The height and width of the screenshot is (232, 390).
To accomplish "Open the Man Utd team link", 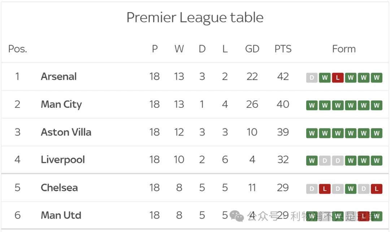I will click(x=61, y=215).
